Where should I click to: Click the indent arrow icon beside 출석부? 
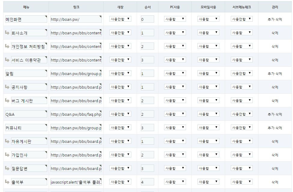click(x=7, y=182)
